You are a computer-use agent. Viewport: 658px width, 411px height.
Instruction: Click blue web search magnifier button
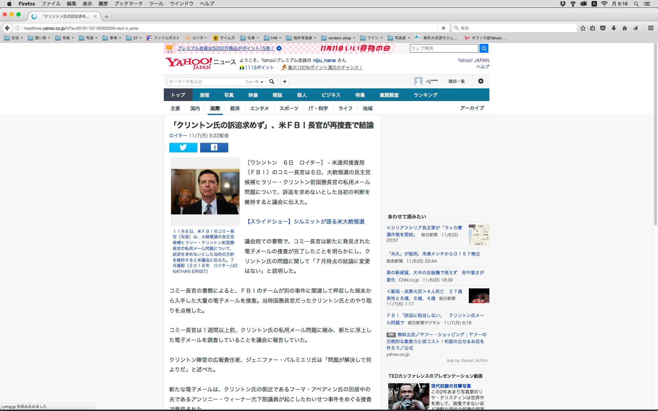(484, 48)
